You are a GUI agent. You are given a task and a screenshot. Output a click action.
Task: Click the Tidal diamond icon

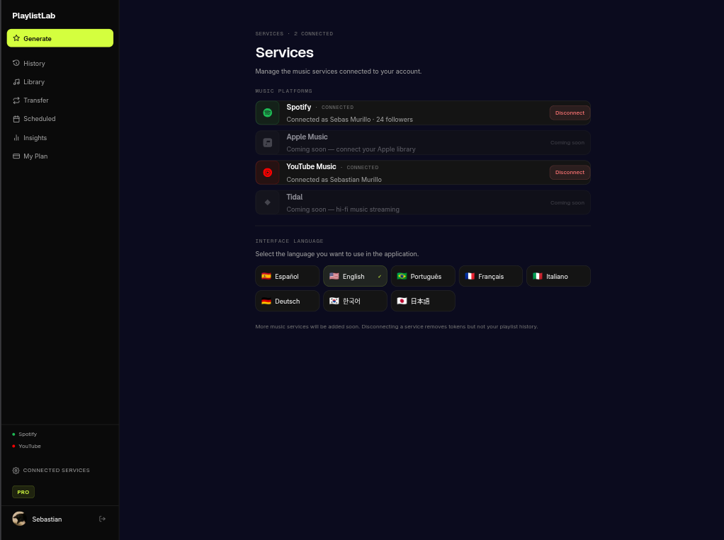click(x=267, y=202)
